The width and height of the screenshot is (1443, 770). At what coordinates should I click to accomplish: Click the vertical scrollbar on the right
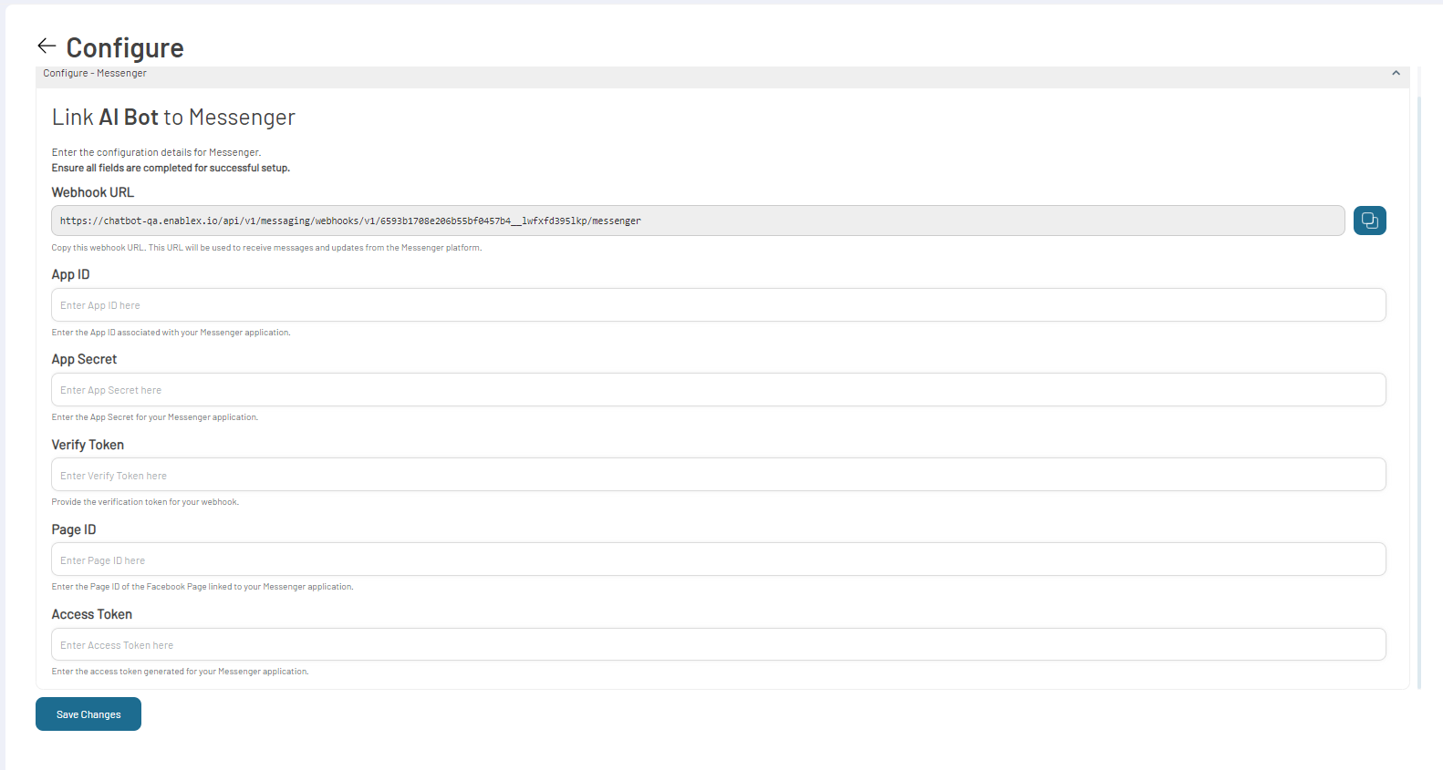pyautogui.click(x=1419, y=392)
